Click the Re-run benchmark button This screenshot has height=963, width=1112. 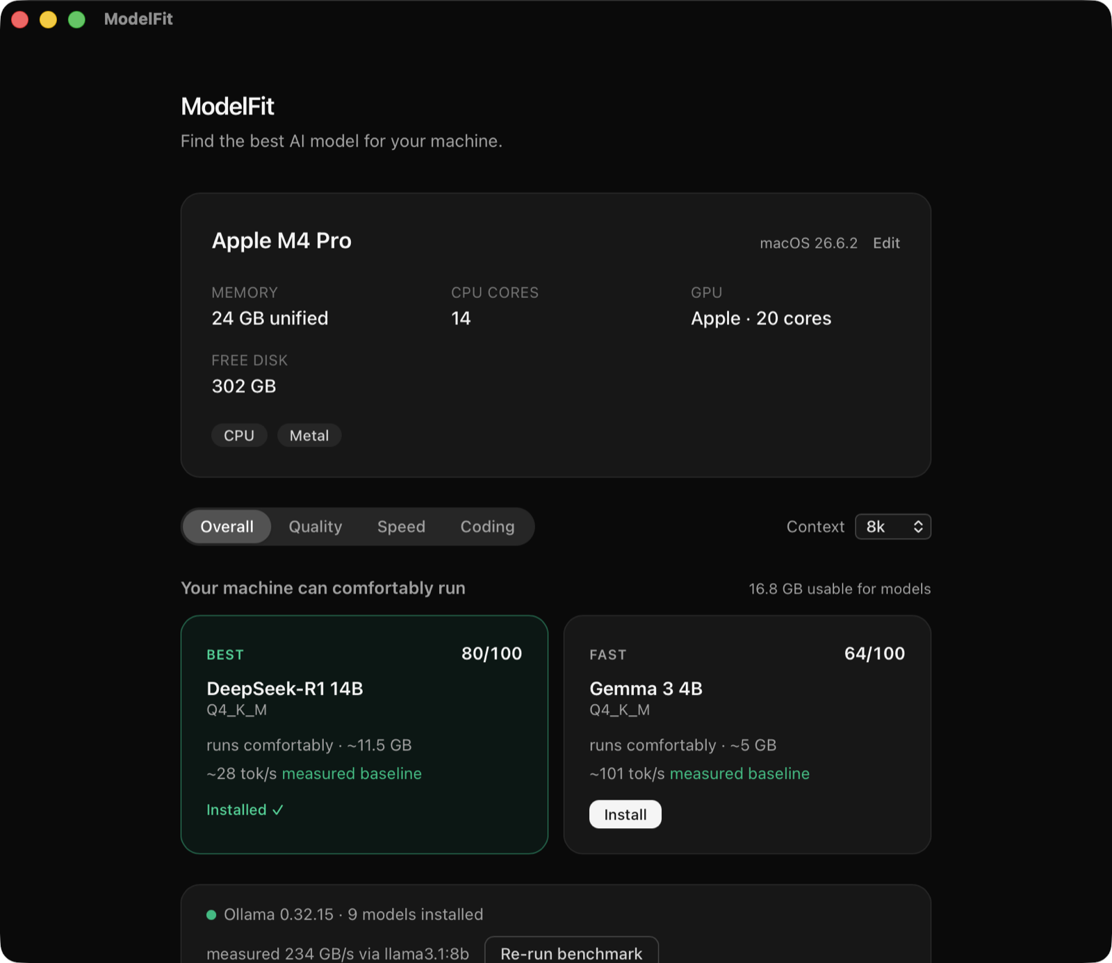click(571, 953)
